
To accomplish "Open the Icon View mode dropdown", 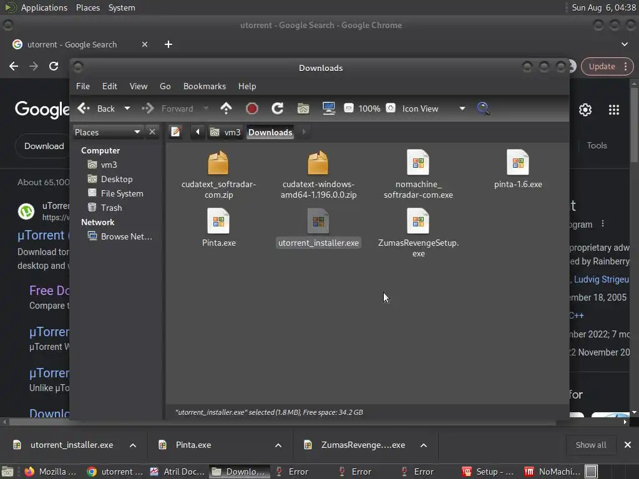I will point(434,109).
